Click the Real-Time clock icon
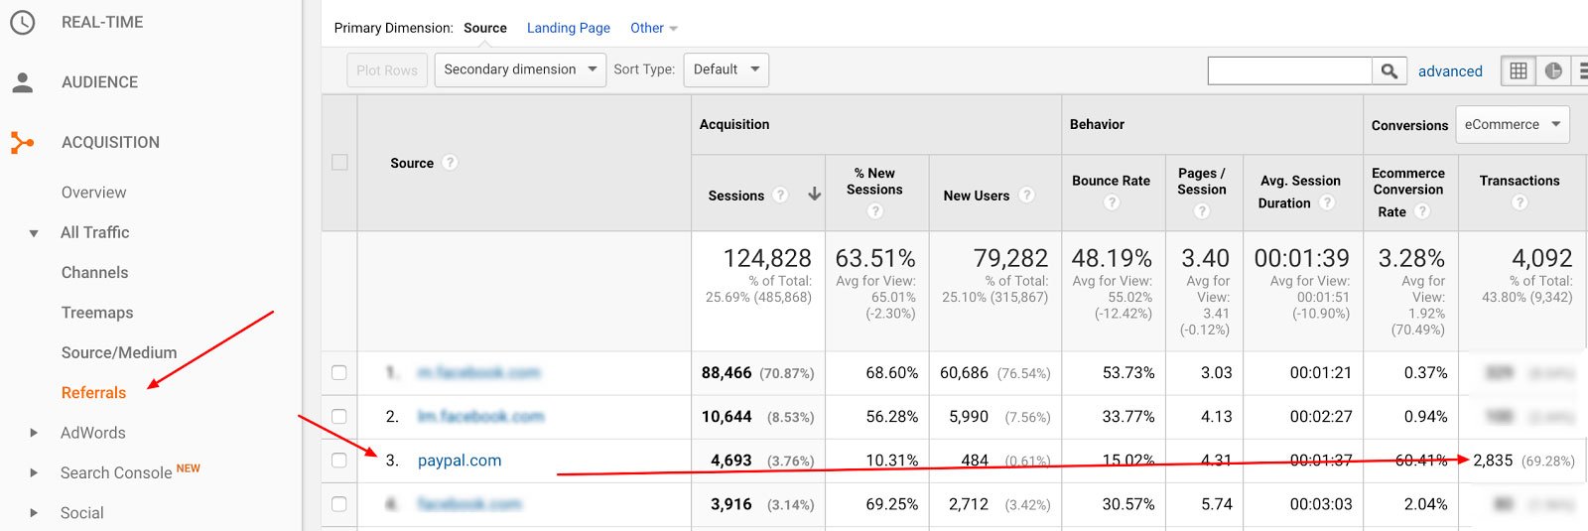 [22, 22]
